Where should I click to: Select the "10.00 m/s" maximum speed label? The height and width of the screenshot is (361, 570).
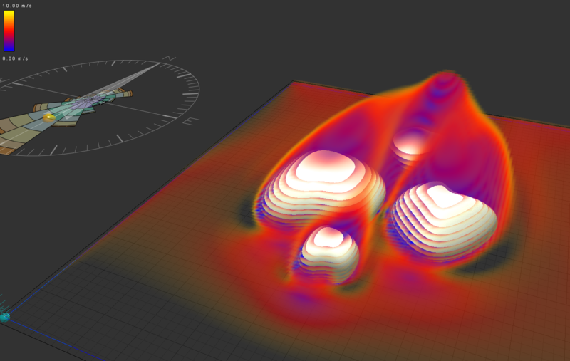pyautogui.click(x=17, y=6)
